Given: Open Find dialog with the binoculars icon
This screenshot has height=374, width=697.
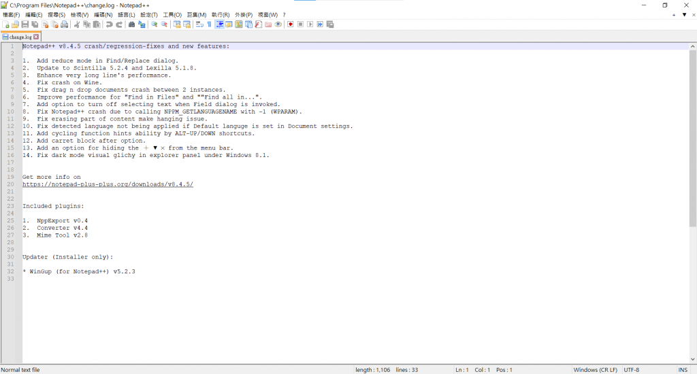Looking at the screenshot, I should [131, 24].
